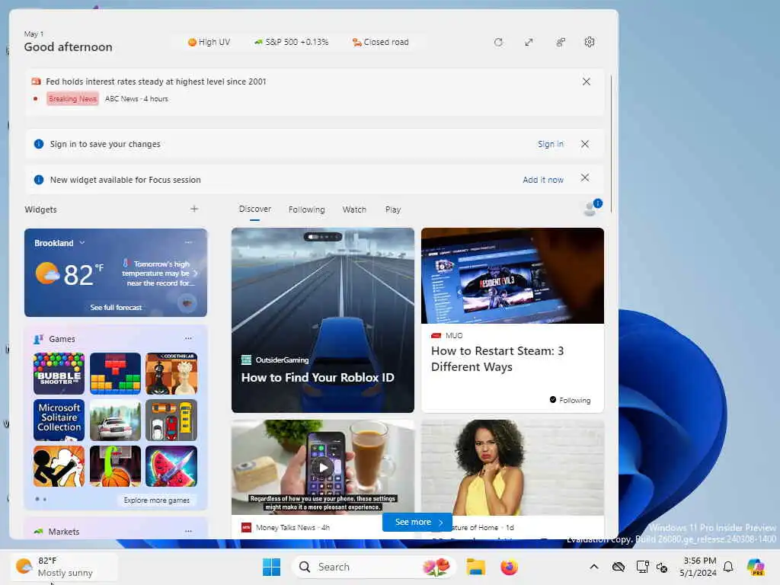Screen dimensions: 780x585
Task: Open the clock showing 3:56 PM
Action: pos(698,567)
